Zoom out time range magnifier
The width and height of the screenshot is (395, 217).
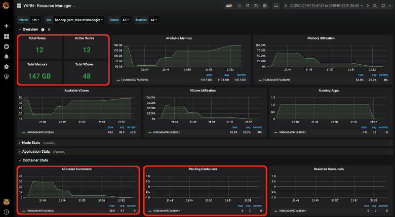point(375,5)
